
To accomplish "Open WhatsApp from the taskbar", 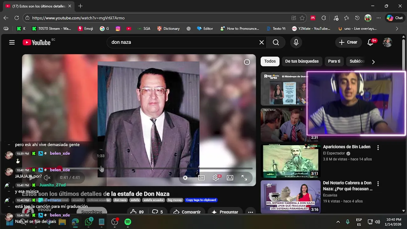I will click(x=89, y=222).
